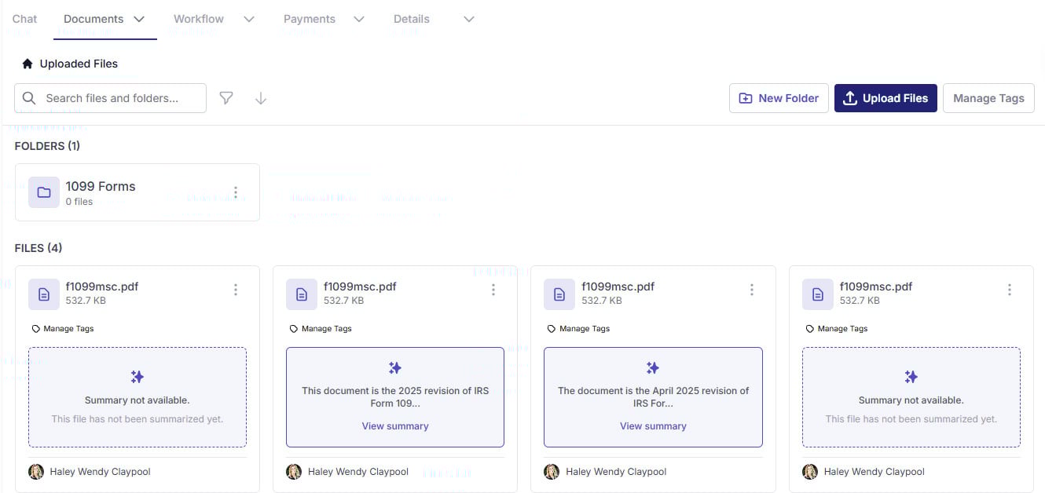Open three-dot menu on last f1099msc.pdf card
The image size is (1045, 493).
coord(1010,290)
